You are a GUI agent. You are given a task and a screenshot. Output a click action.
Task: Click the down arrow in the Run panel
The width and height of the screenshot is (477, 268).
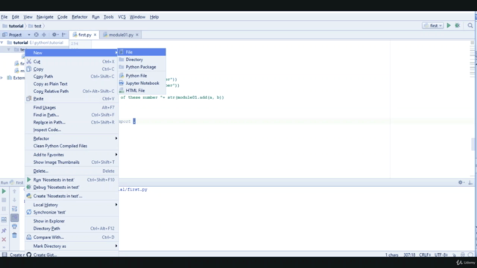pyautogui.click(x=14, y=200)
